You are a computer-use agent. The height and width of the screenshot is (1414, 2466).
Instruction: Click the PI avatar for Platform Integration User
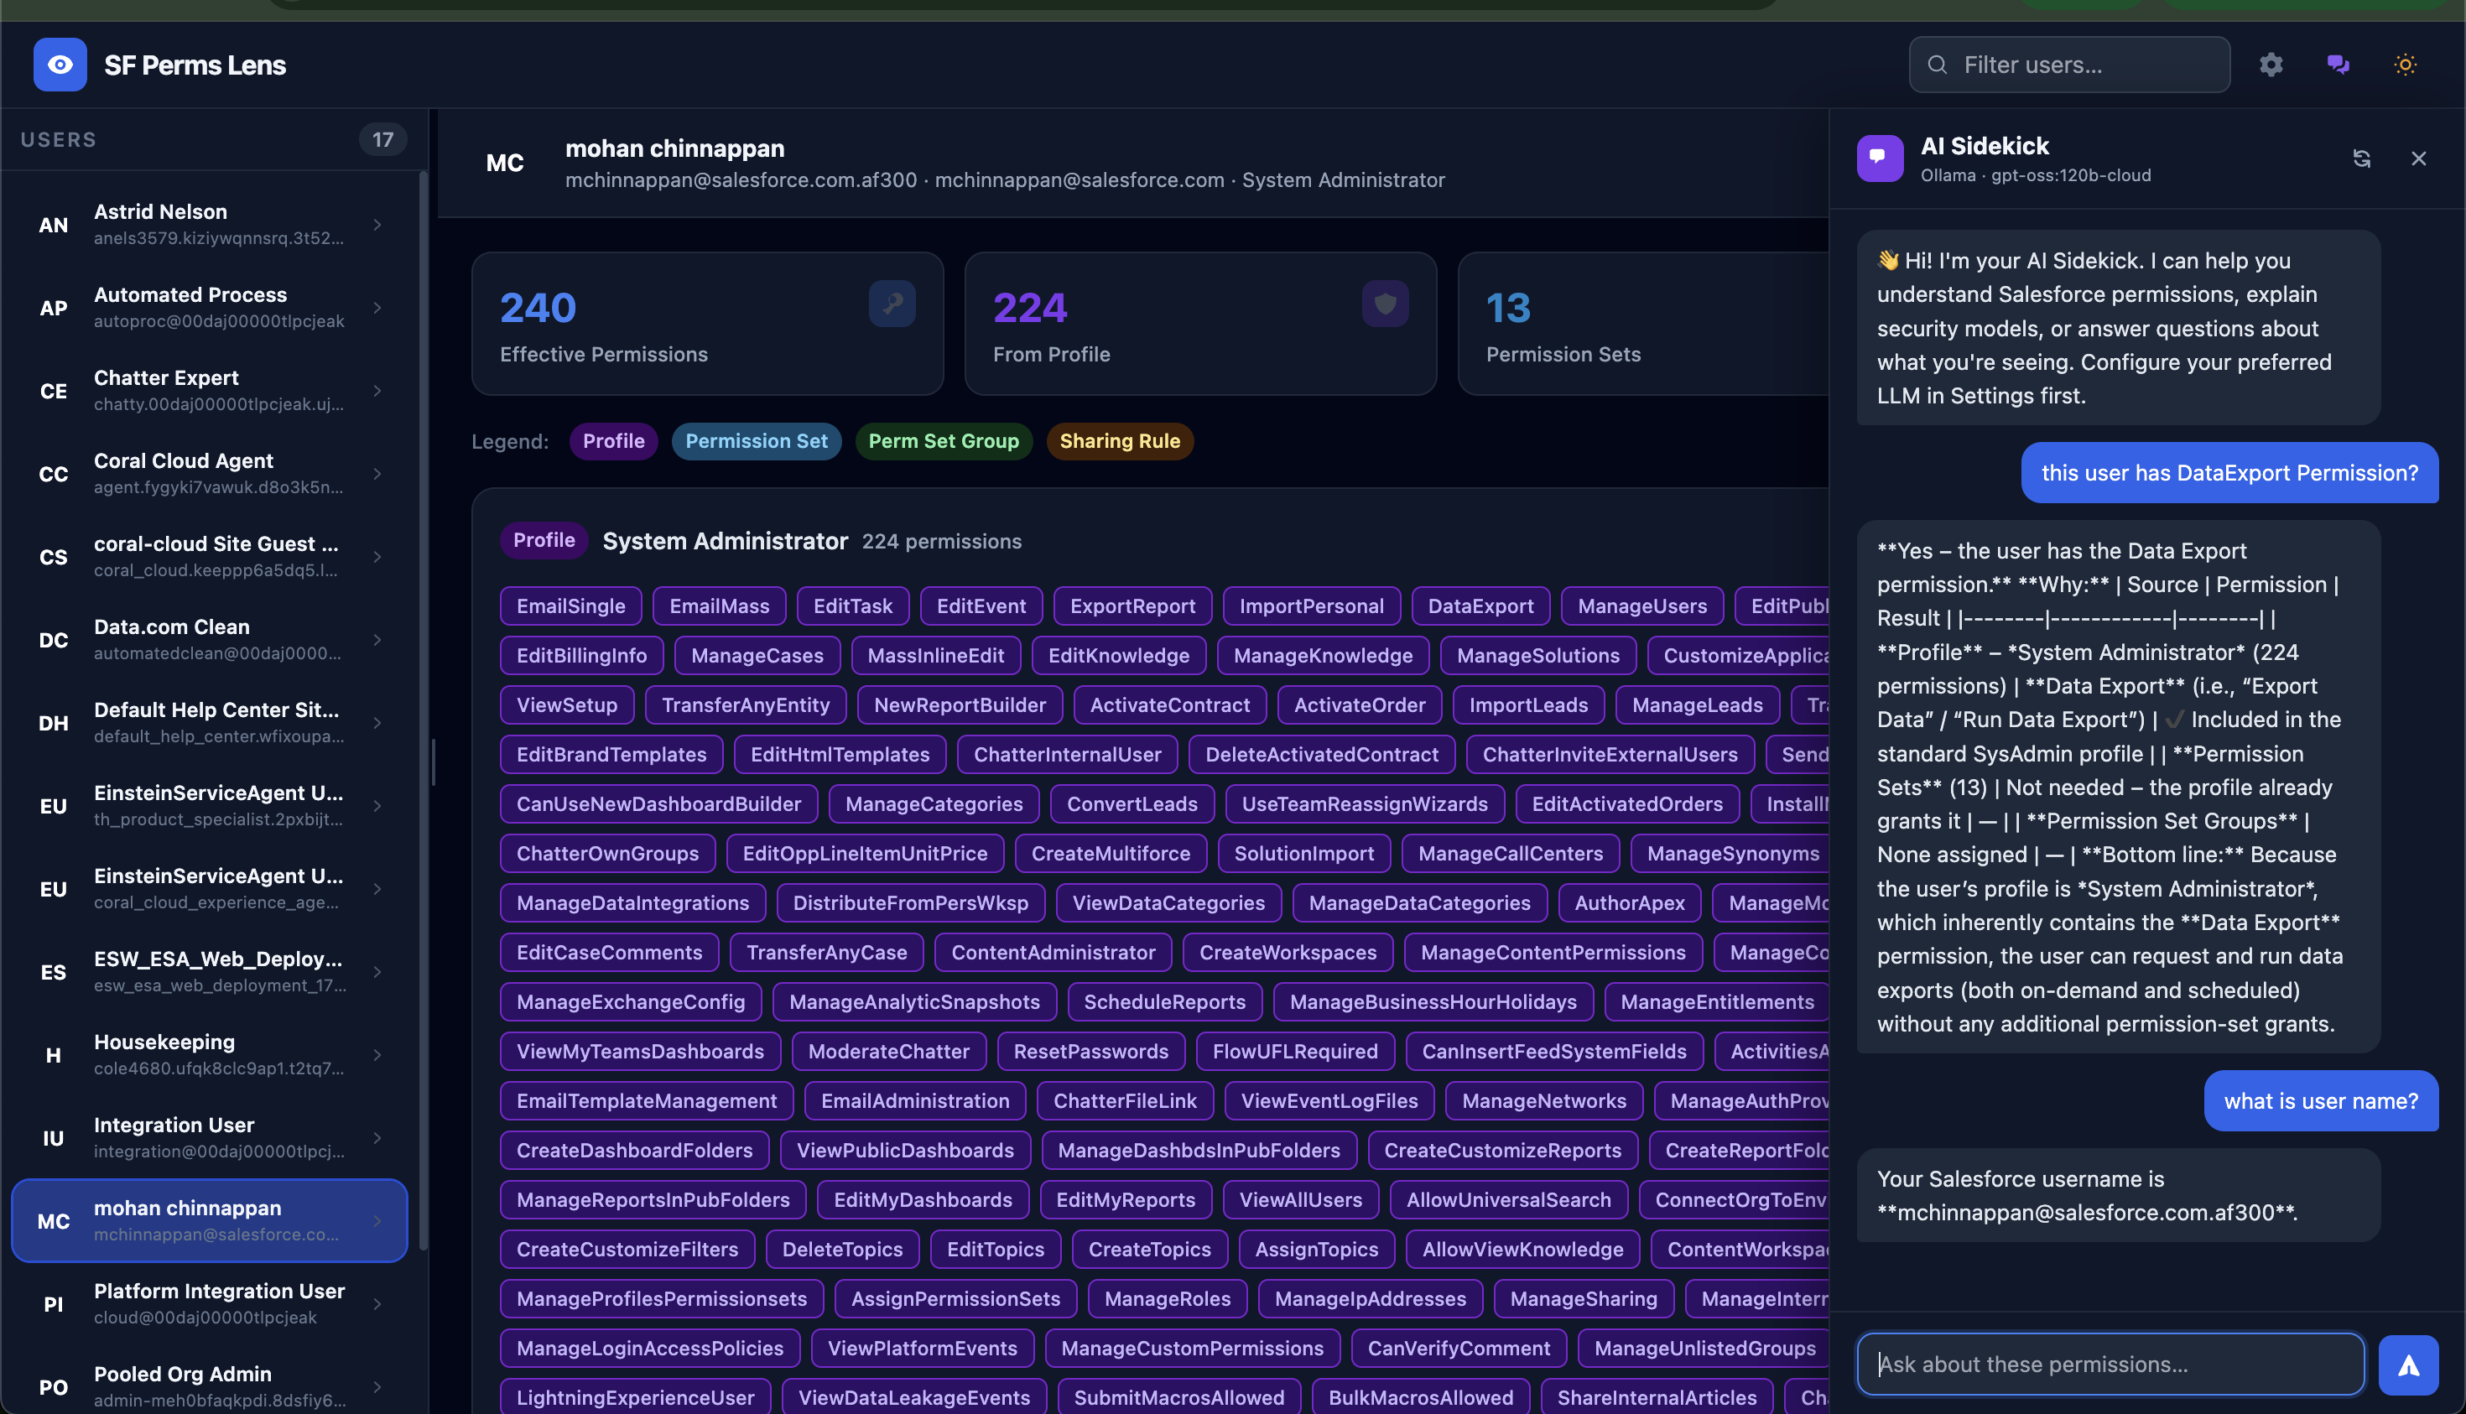click(54, 1304)
